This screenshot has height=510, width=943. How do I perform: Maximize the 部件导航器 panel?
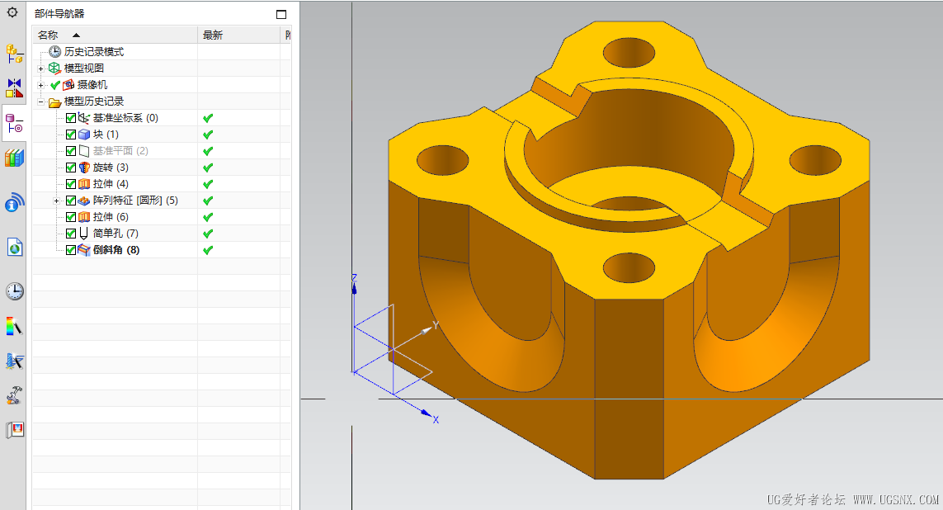(281, 14)
